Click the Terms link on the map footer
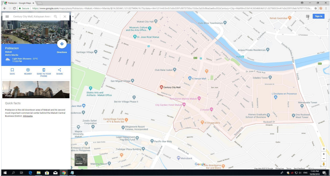 coord(289,168)
